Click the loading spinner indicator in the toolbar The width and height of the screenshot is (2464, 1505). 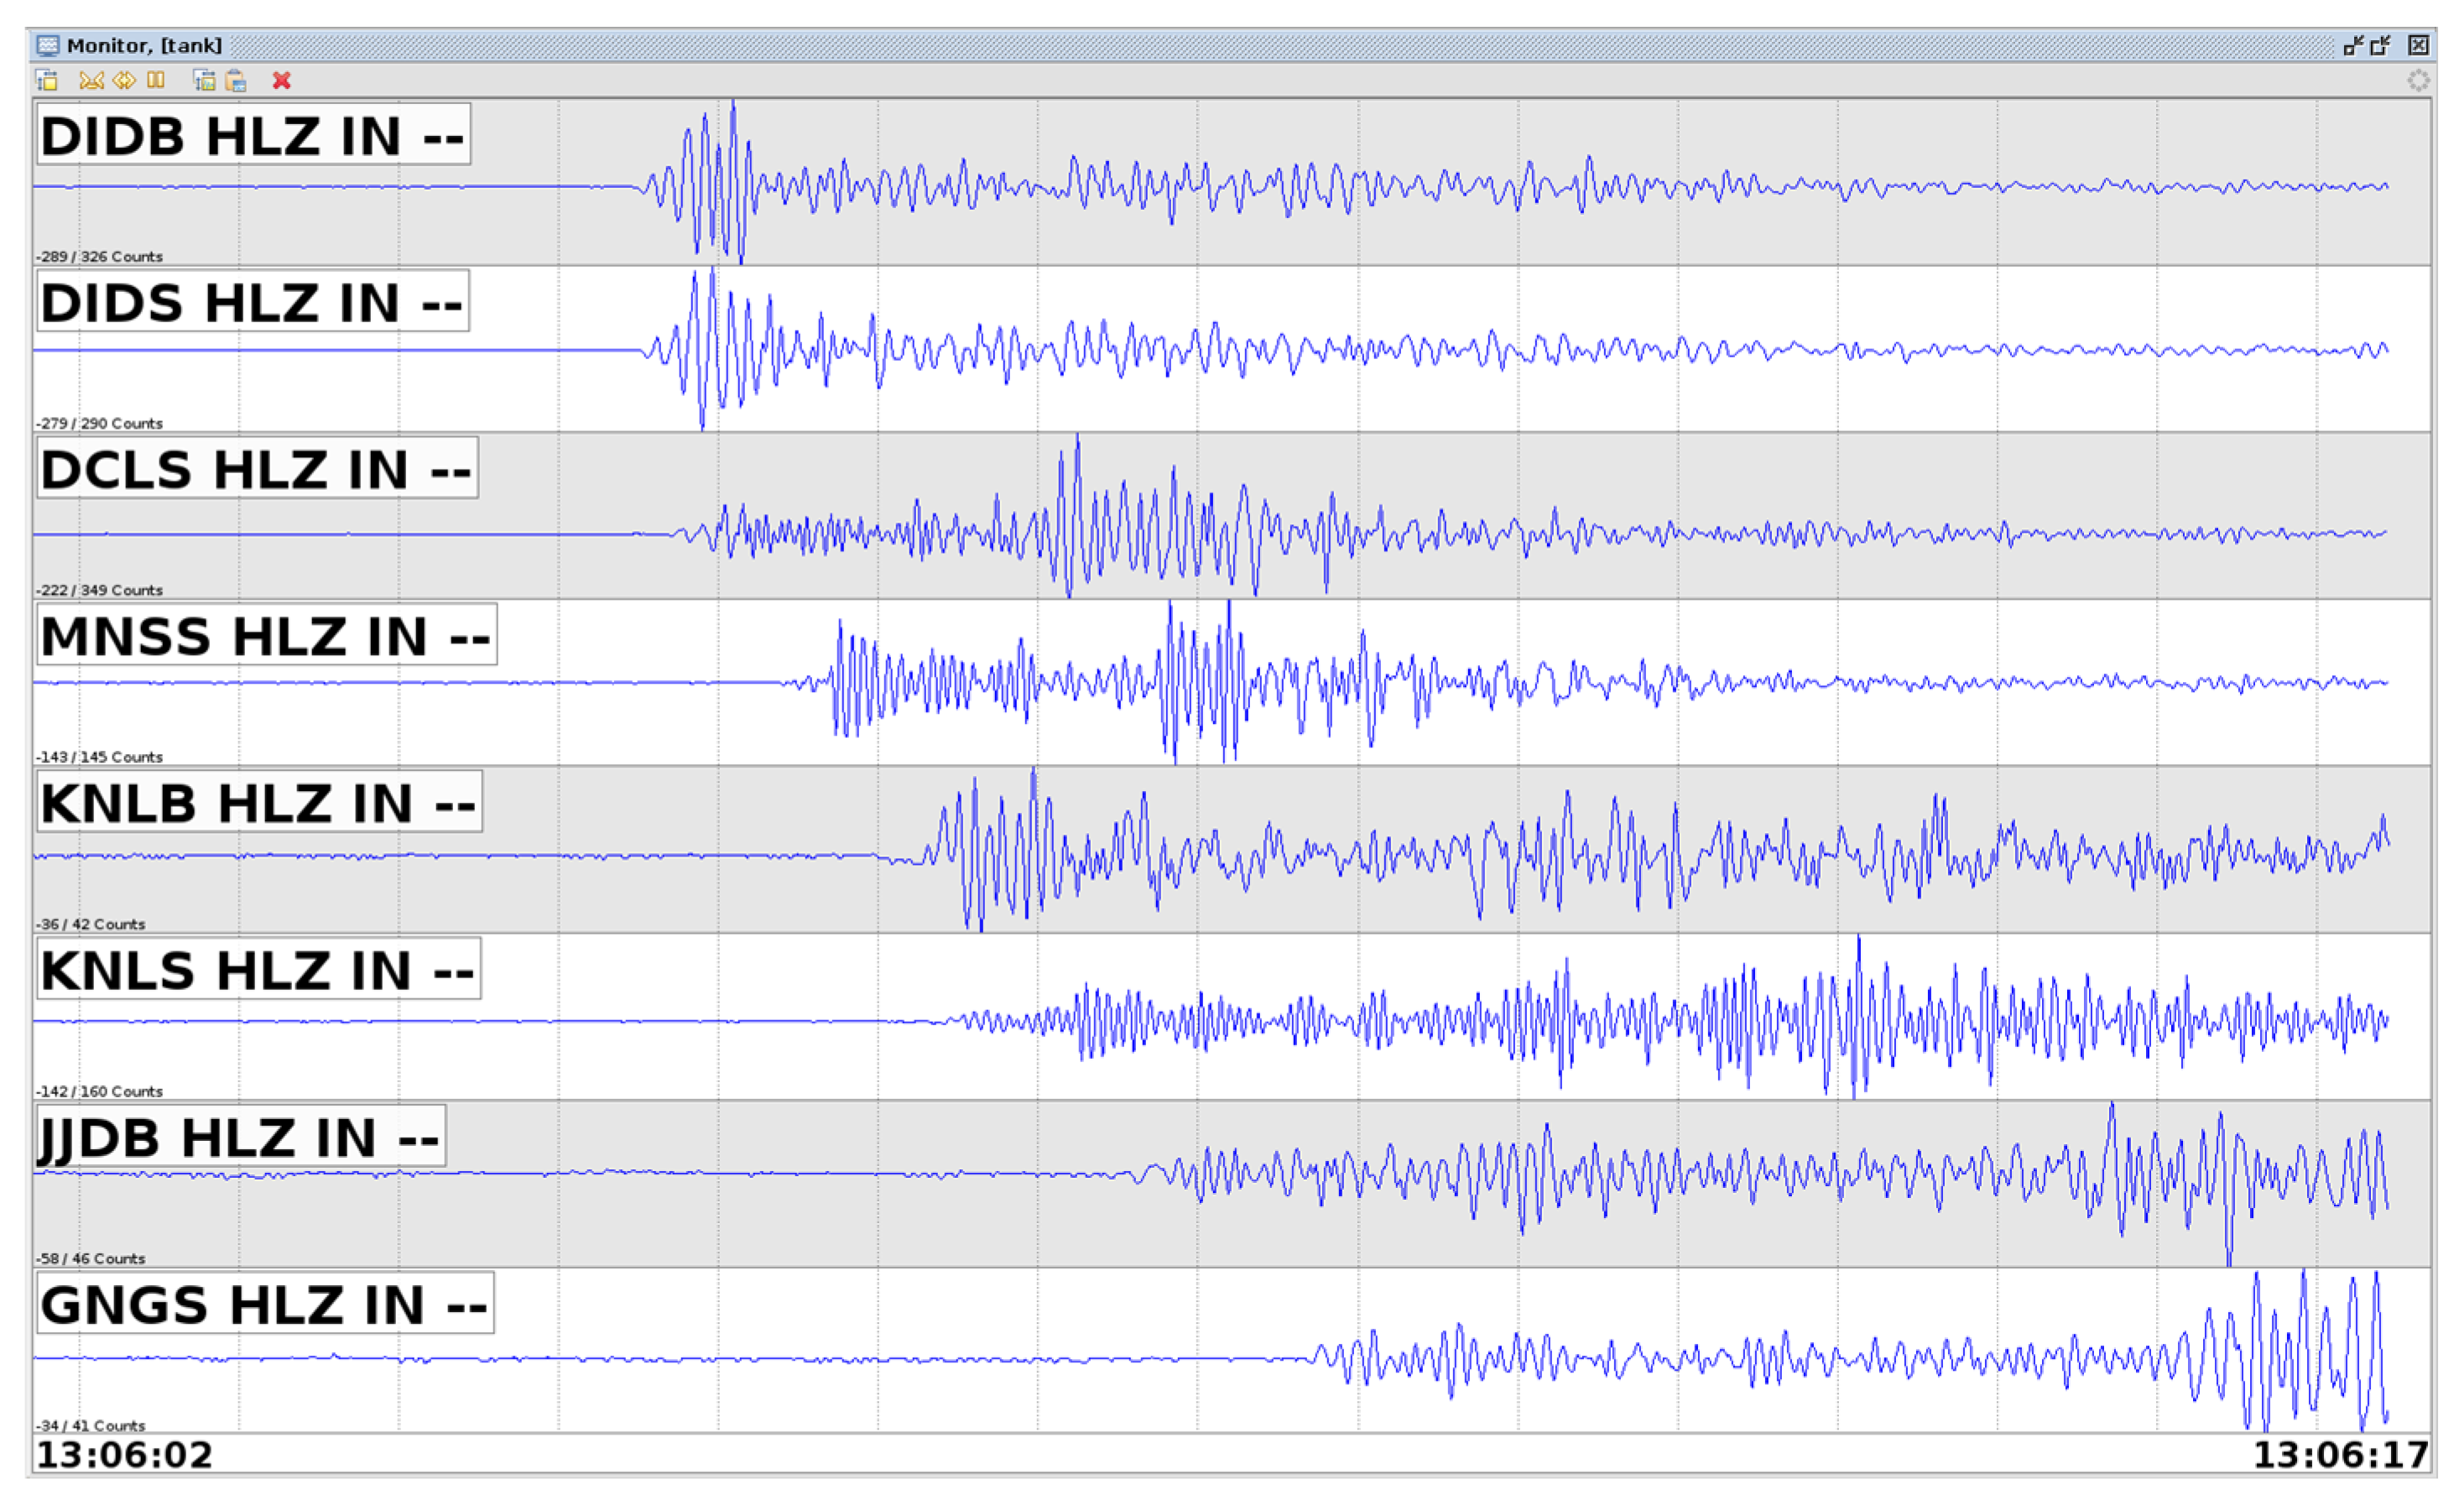[x=2418, y=81]
